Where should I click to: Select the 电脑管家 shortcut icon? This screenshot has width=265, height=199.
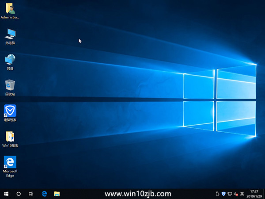(x=10, y=113)
